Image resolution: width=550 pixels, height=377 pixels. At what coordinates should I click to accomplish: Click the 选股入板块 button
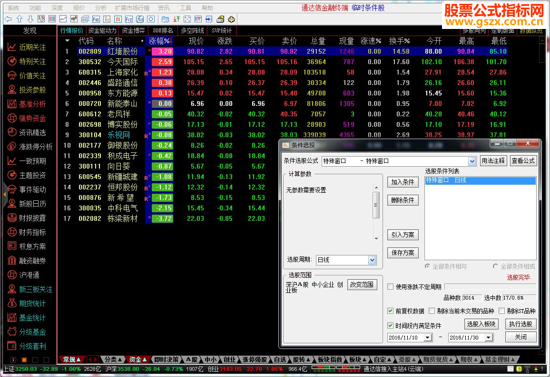[481, 324]
